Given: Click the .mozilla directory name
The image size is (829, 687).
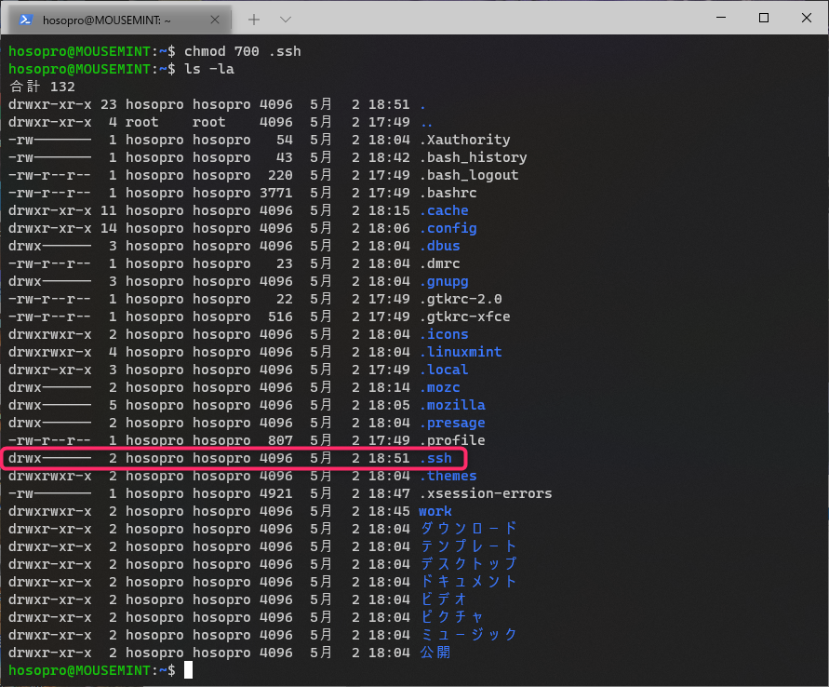Looking at the screenshot, I should [452, 405].
